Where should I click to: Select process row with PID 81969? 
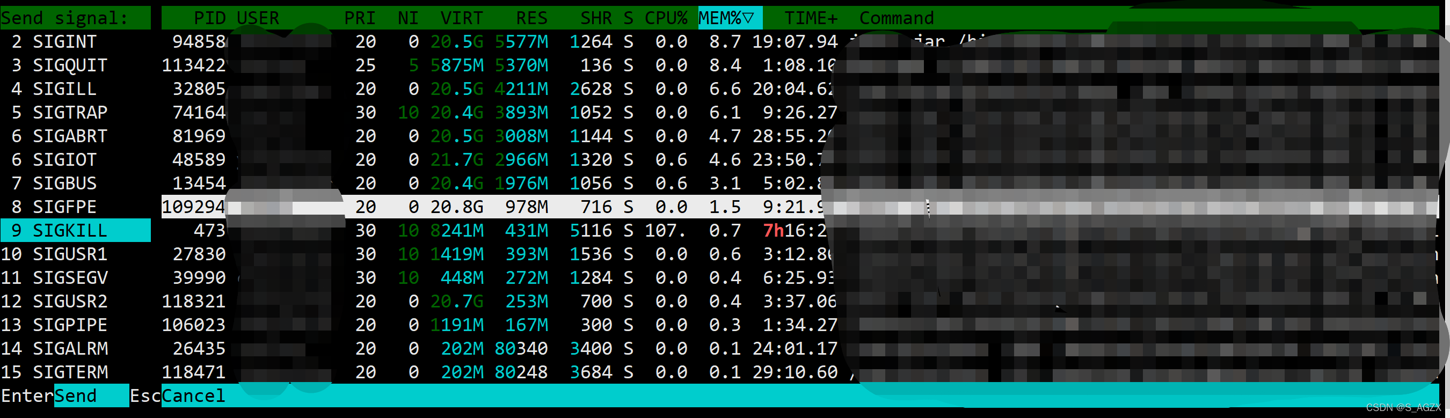point(800,136)
